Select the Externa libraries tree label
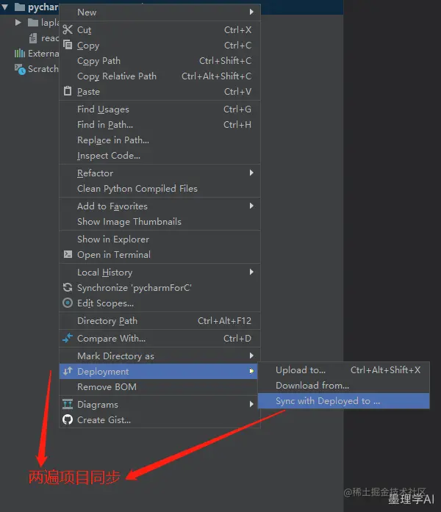 click(x=43, y=53)
